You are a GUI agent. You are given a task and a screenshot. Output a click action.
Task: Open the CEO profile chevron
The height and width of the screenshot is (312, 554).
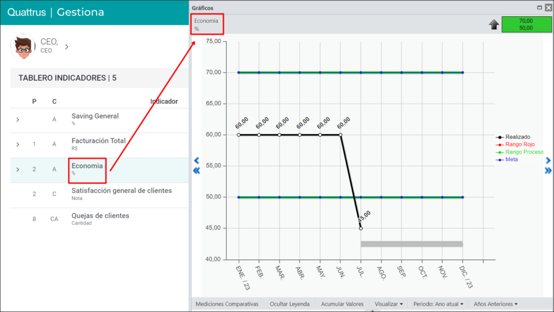point(67,47)
